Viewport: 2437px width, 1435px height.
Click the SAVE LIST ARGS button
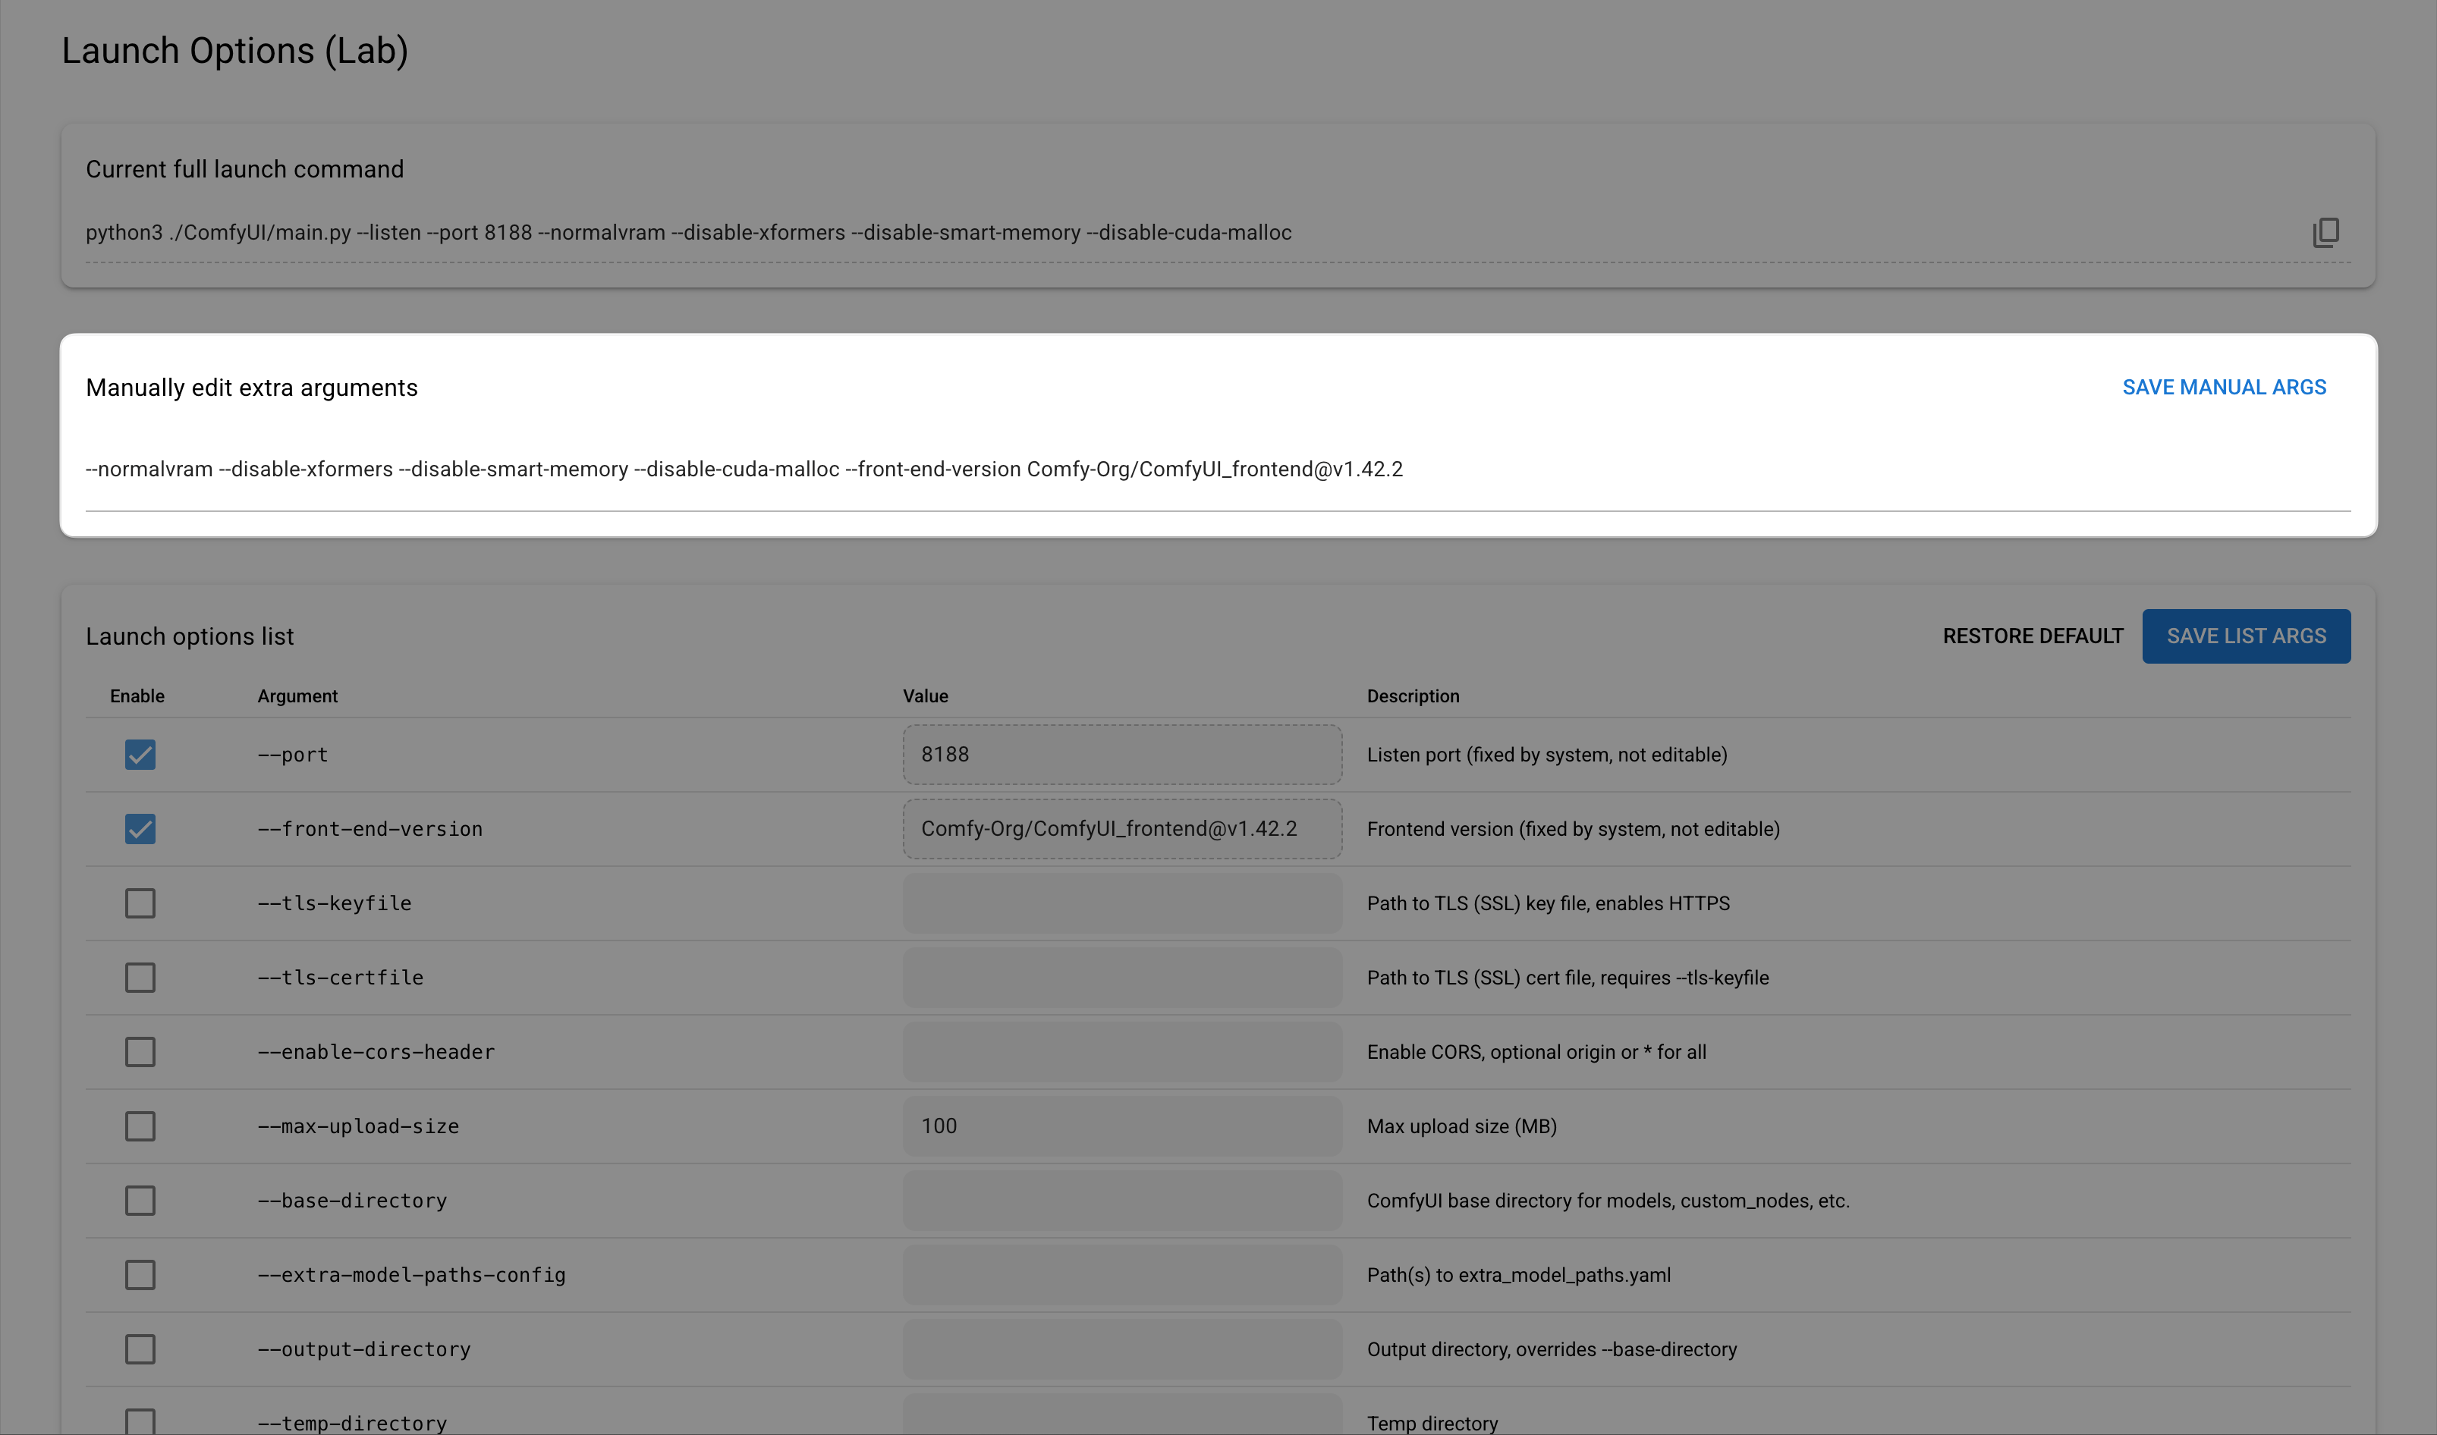2247,636
